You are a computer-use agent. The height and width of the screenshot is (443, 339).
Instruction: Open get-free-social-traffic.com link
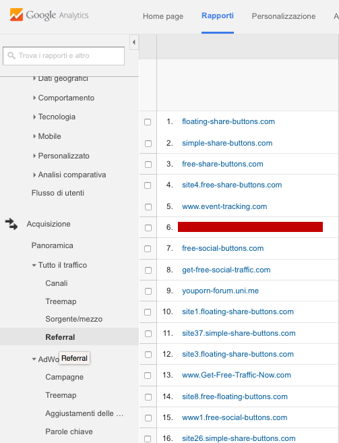pos(226,270)
